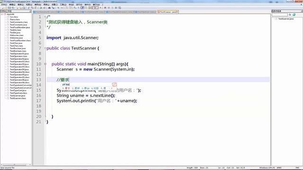Open TestTypeCast.java in the file tree
Image resolution: width=303 pixels, height=170 pixels.
[18, 90]
